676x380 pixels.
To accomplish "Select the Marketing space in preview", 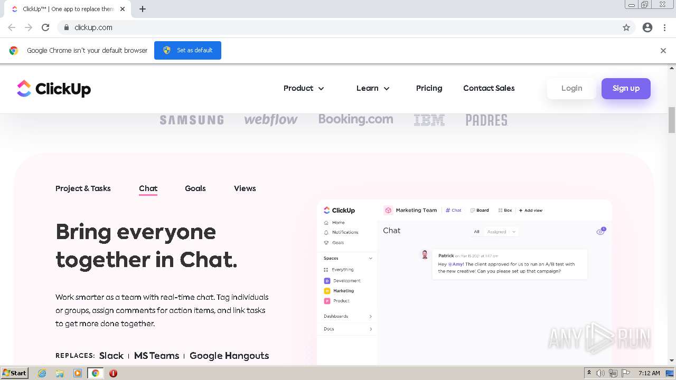I will click(x=339, y=291).
